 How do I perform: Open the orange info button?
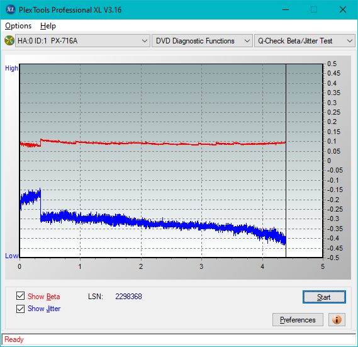(337, 319)
